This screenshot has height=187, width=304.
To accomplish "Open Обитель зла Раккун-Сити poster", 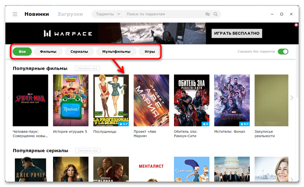I will point(192,100).
